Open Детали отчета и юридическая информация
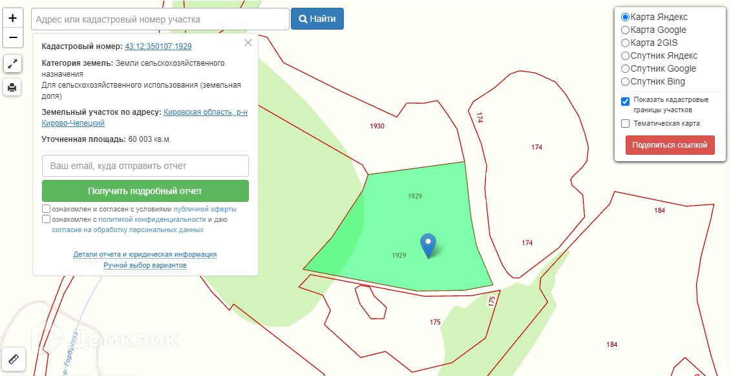This screenshot has height=376, width=731. click(145, 255)
